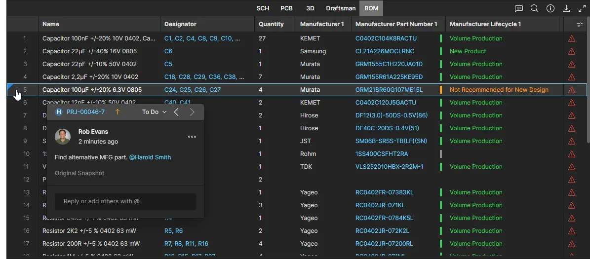The width and height of the screenshot is (590, 259).
Task: Click the download icon
Action: pyautogui.click(x=567, y=8)
